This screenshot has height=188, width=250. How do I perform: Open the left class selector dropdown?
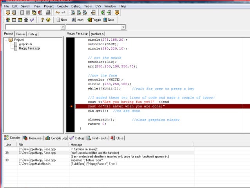[x=63, y=27]
